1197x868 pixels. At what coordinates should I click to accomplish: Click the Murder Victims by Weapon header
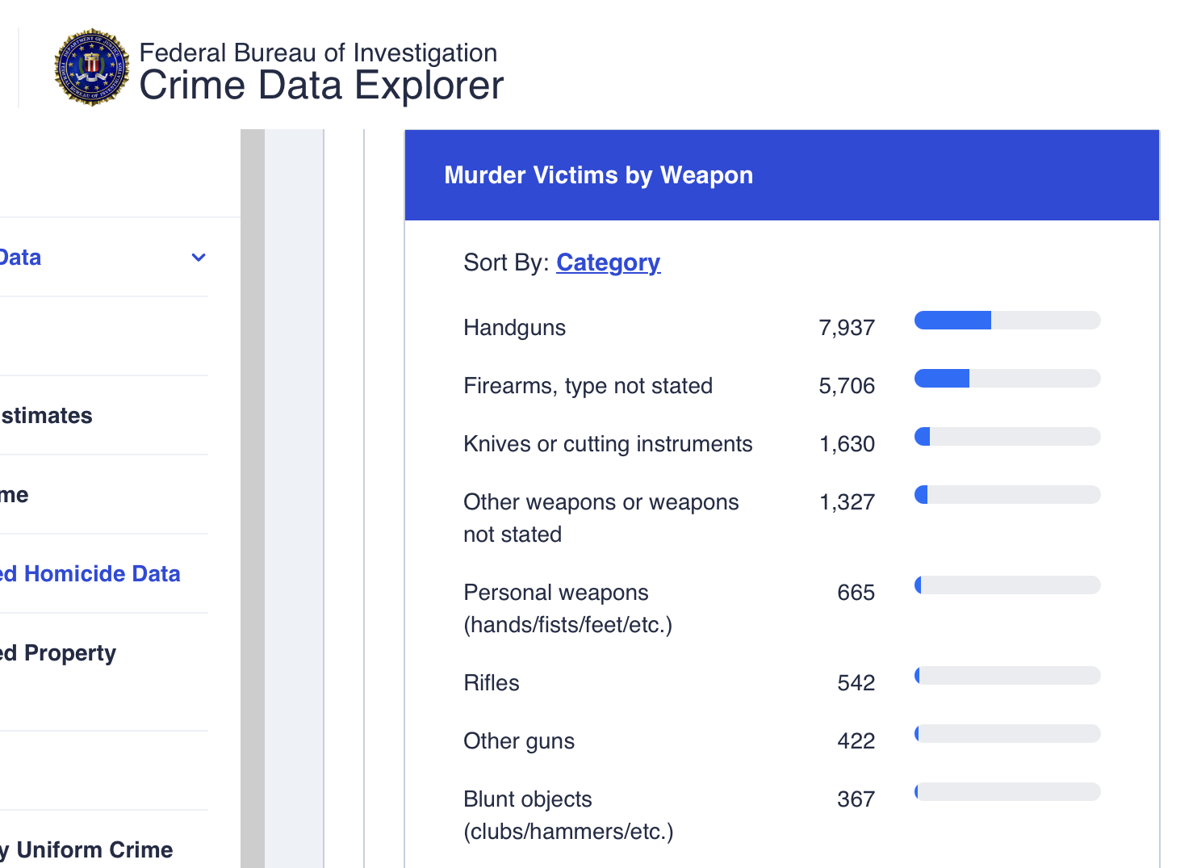[598, 175]
